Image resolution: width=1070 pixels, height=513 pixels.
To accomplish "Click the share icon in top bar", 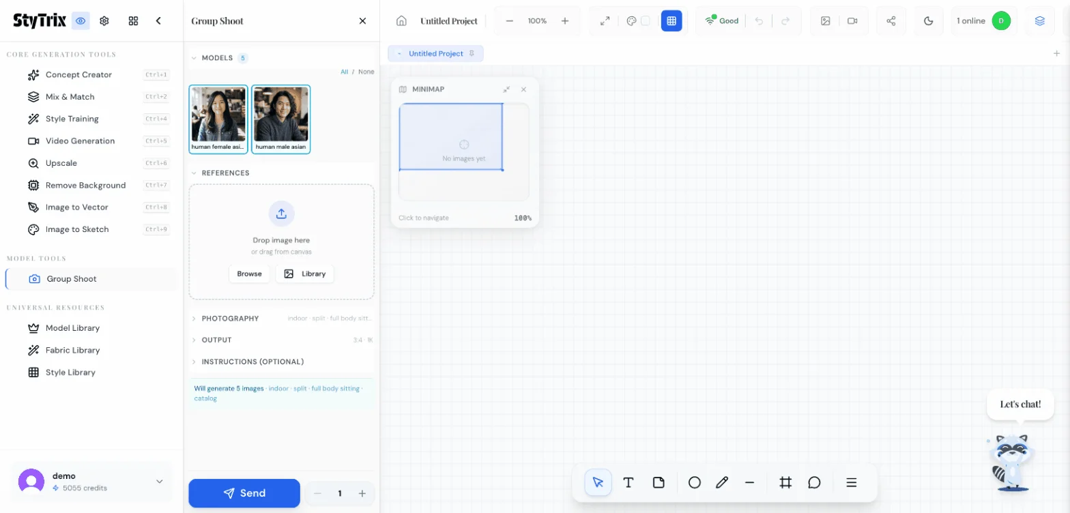I will pyautogui.click(x=891, y=21).
